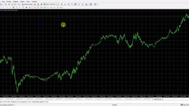
Task: Expand the arrows tool dropdown
Action: tap(32, 7)
